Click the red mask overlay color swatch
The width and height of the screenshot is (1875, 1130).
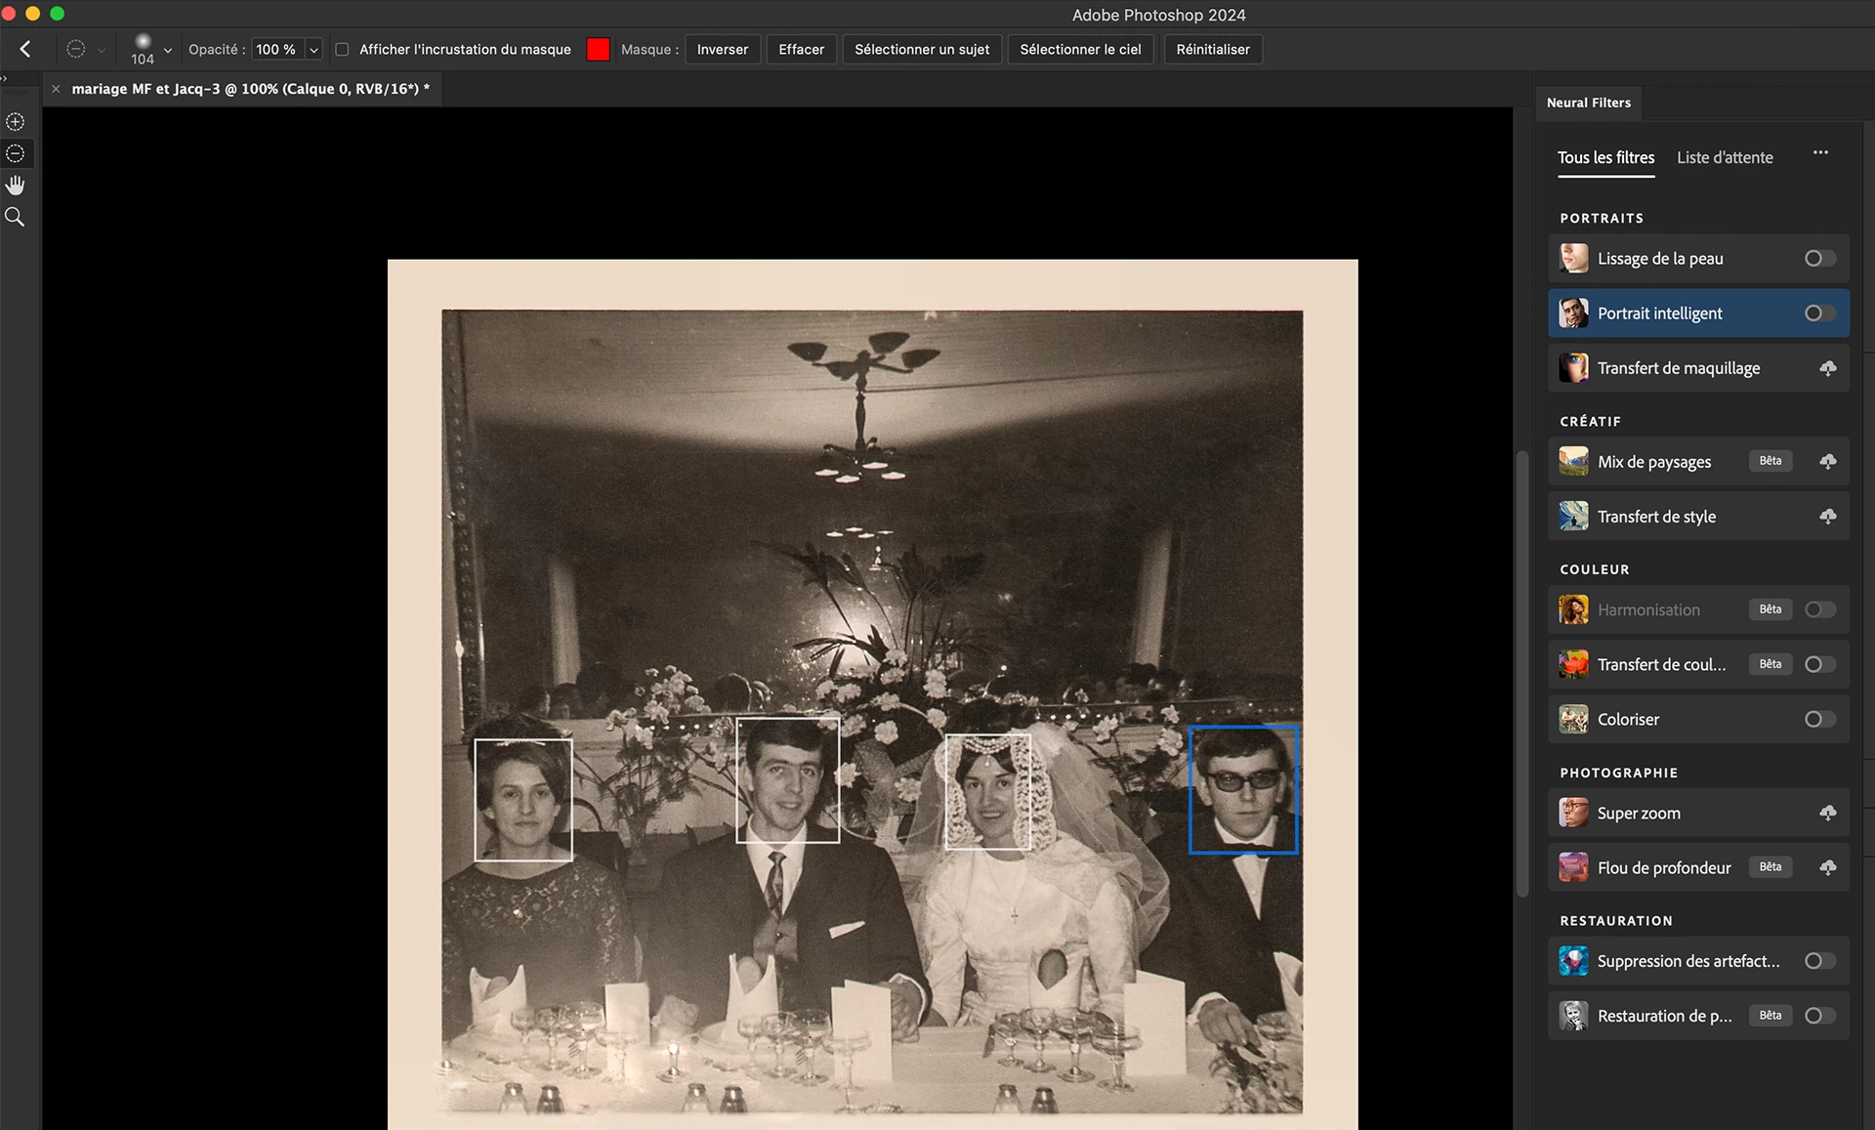pos(598,49)
